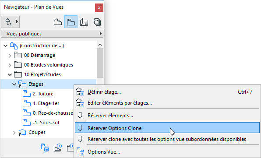Click the navigator scrollbar up arrow

click(100, 45)
